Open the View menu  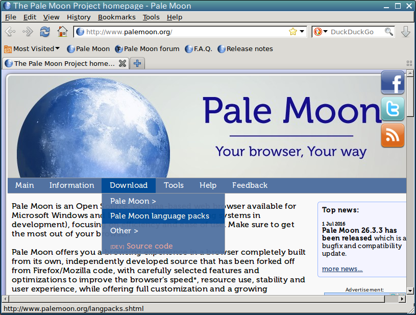tap(51, 17)
